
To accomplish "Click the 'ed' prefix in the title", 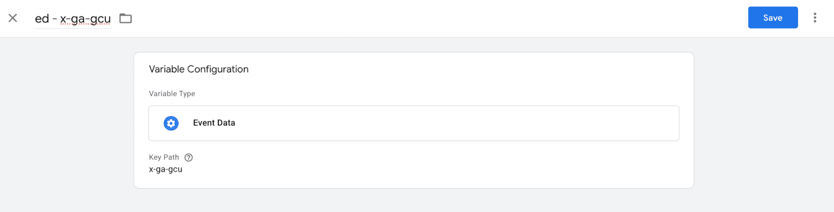I will (x=42, y=19).
